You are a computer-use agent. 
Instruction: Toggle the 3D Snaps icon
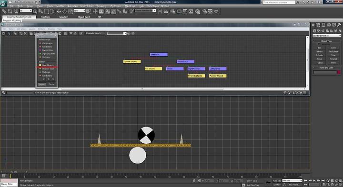[x=108, y=11]
